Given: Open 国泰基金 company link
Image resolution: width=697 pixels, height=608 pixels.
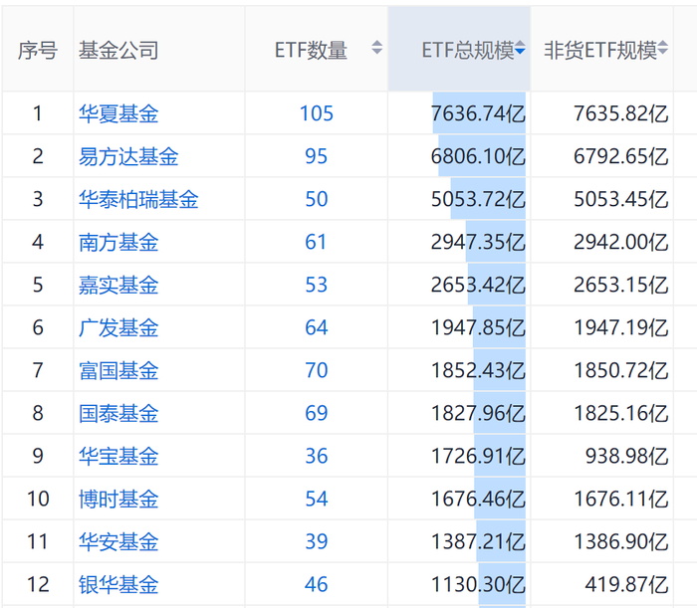Looking at the screenshot, I should 118,413.
